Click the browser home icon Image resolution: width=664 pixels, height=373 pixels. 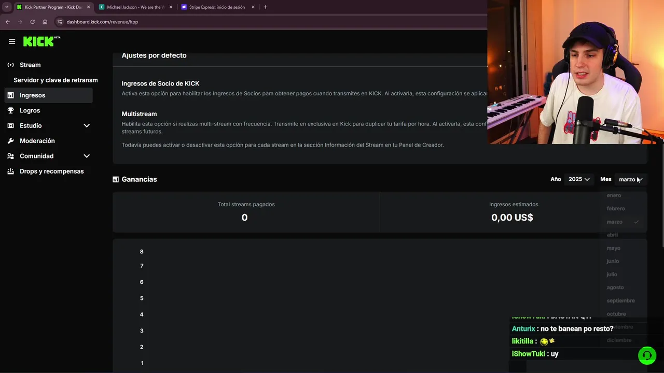[x=45, y=22]
